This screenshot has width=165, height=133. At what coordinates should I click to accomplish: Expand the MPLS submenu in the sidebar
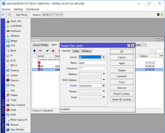coord(28,65)
